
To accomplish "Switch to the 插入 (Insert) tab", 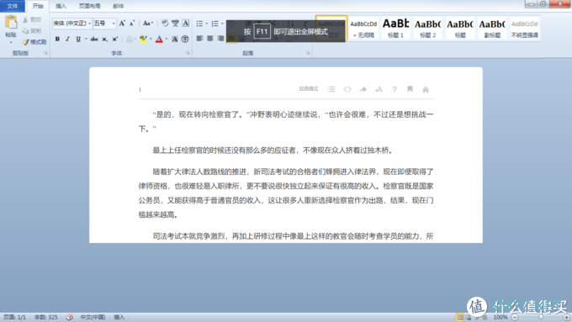I will pyautogui.click(x=61, y=6).
